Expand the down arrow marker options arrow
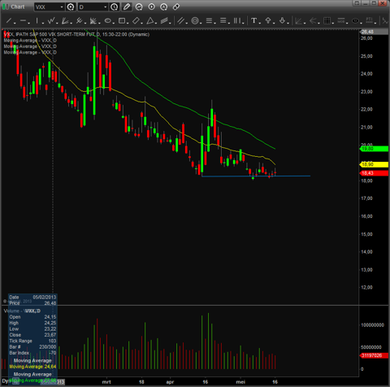The height and width of the screenshot is (387, 390). click(x=288, y=23)
